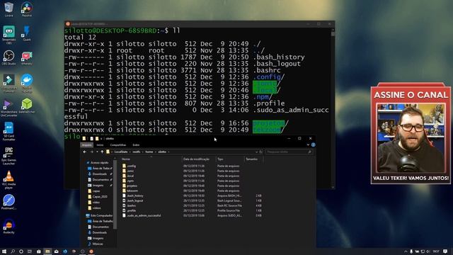Image resolution: width=453 pixels, height=255 pixels.
Task: Launch DaVinci Resolve from the desktop
Action: click(x=27, y=9)
